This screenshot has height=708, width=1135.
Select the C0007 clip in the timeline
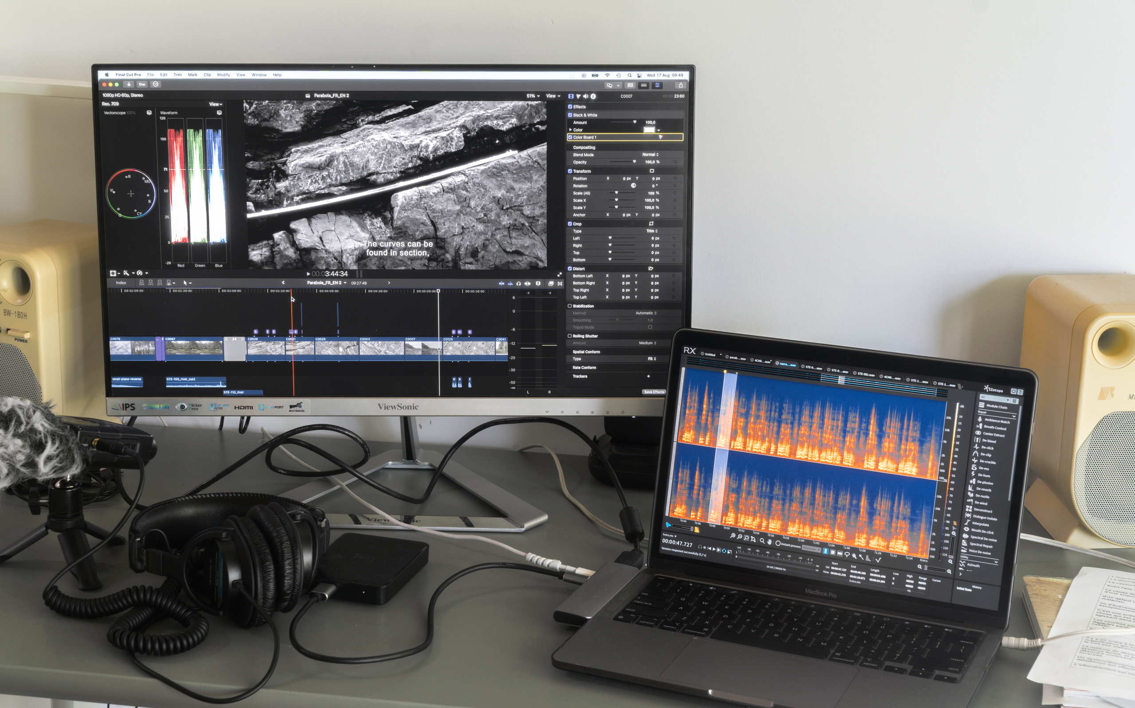pos(421,348)
